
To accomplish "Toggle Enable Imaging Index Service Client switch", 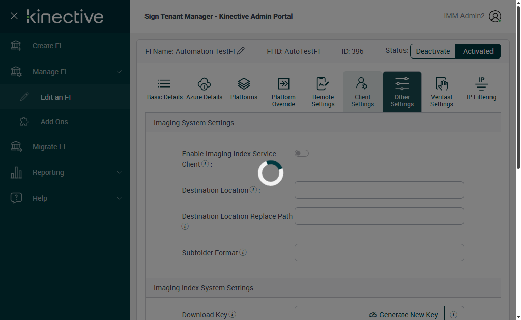I will [x=301, y=153].
